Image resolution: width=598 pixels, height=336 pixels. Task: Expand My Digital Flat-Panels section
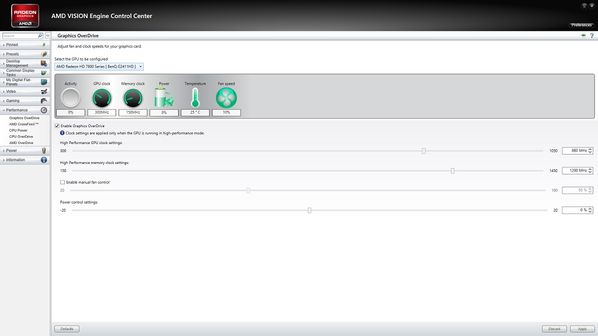pos(25,82)
